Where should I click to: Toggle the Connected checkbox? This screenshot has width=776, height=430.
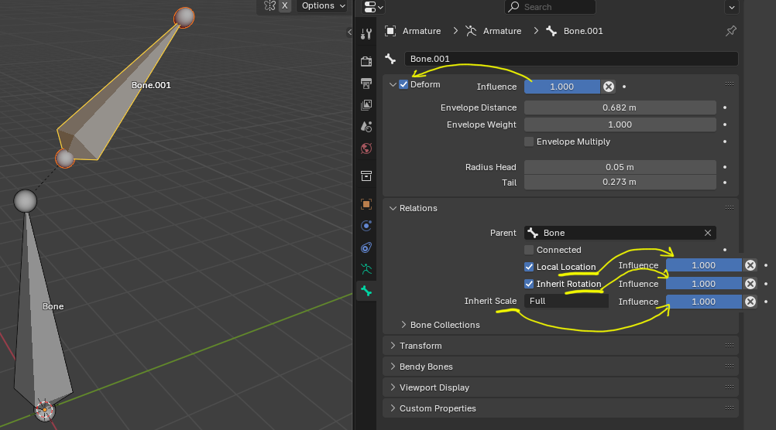[x=529, y=250]
